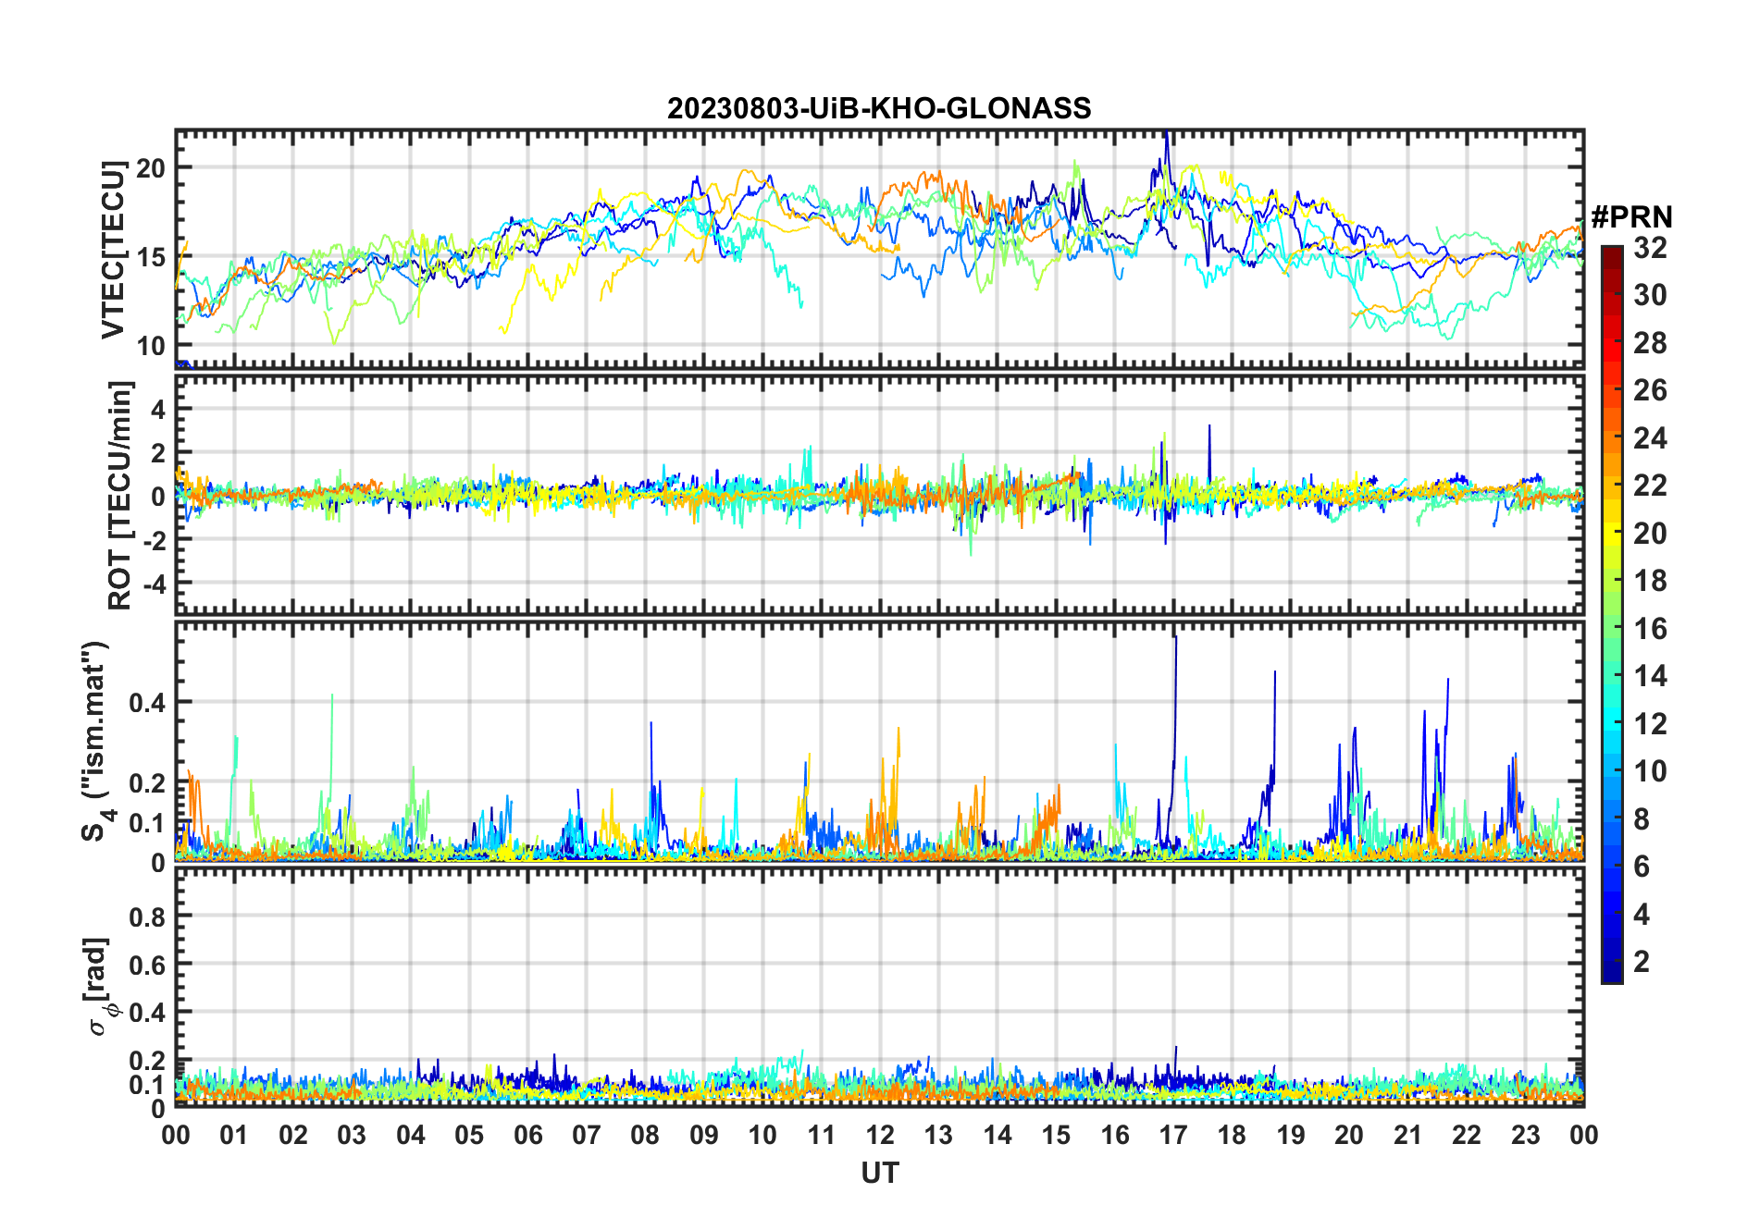This screenshot has height=1230, width=1760.
Task: Click the ROT axis tick label "2"
Action: (x=158, y=452)
